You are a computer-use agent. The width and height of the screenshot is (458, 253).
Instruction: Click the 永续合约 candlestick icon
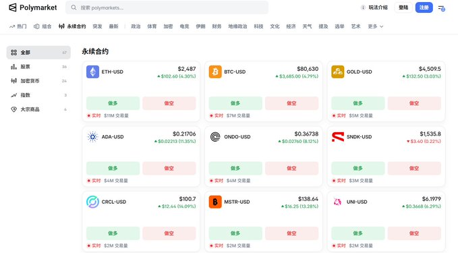(x=61, y=26)
